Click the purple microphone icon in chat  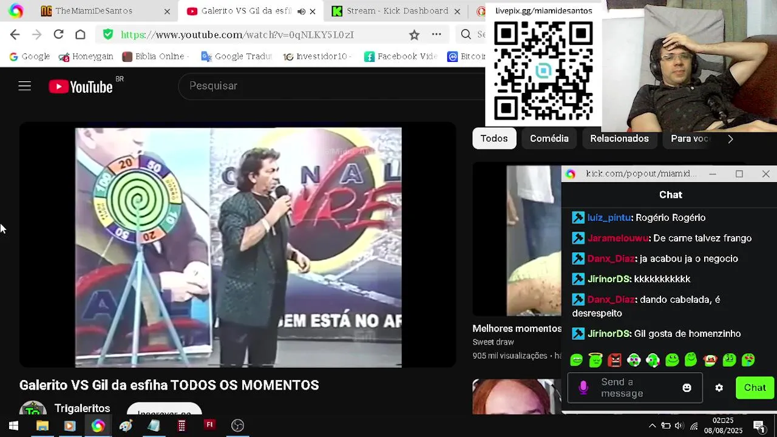click(583, 388)
